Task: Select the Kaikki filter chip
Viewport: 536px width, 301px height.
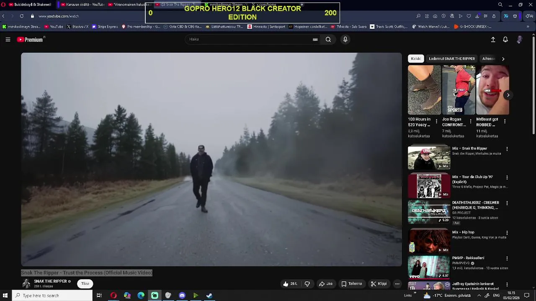Action: tap(416, 59)
